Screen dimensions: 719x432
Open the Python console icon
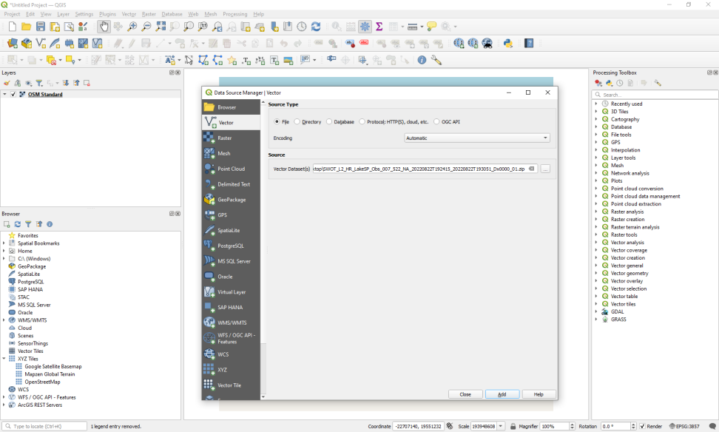click(x=507, y=44)
